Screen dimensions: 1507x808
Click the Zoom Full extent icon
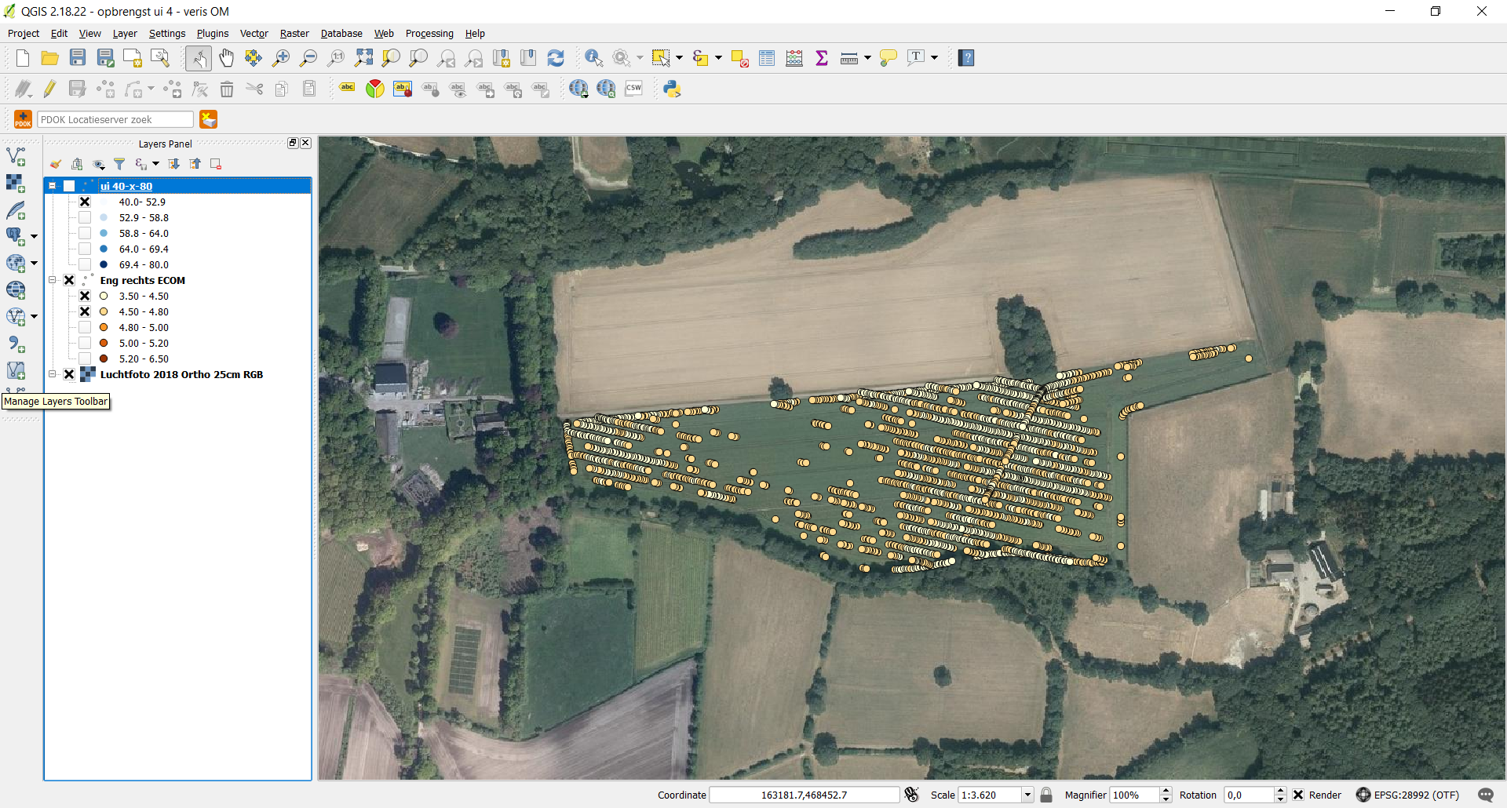(x=363, y=58)
